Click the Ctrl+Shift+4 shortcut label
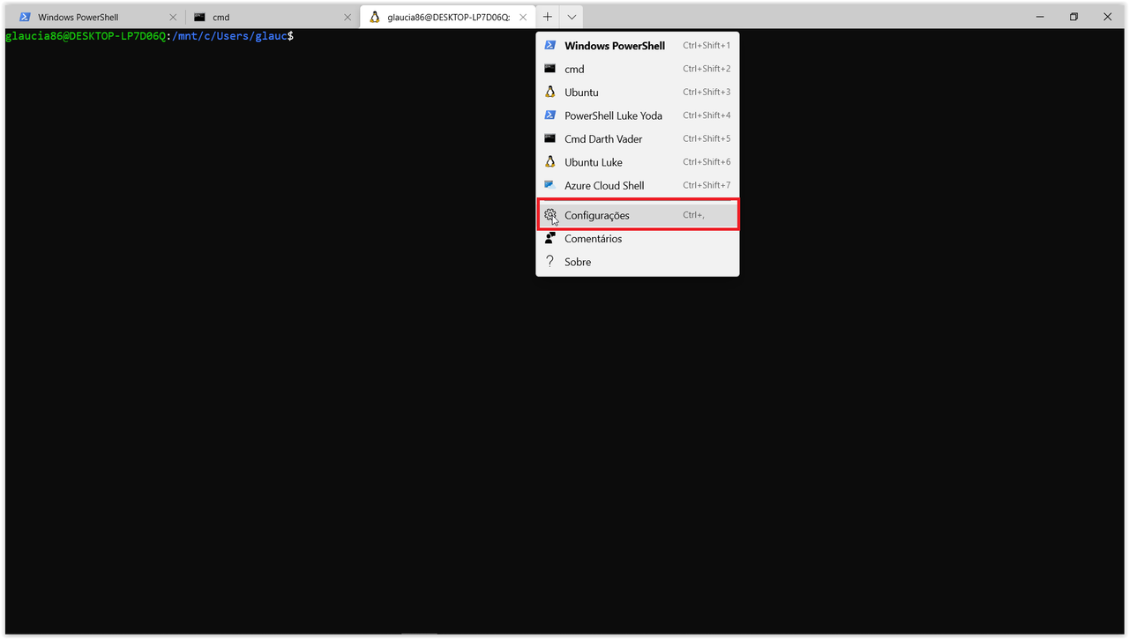 707,115
